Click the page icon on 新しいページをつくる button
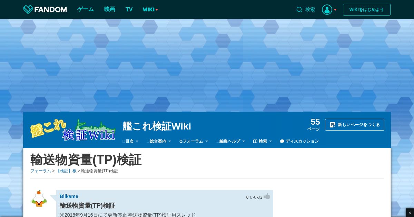Screen dimensions: 414x217 [333, 125]
